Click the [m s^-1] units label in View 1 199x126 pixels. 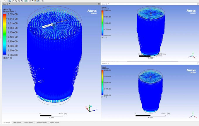pos(7,58)
